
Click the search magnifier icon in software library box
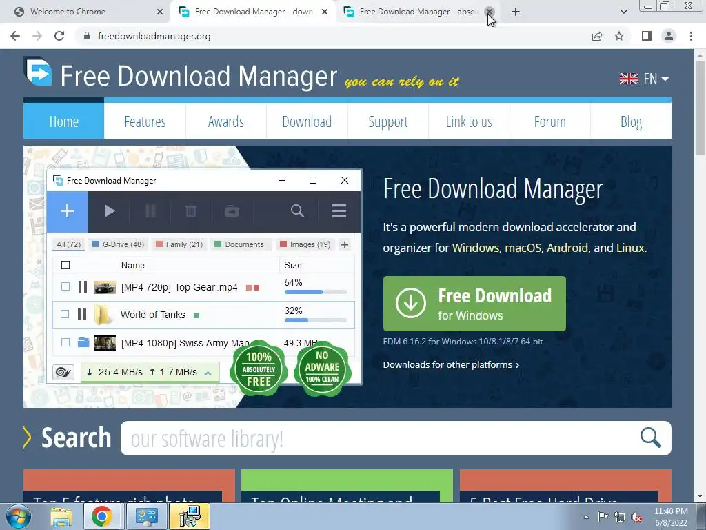[651, 438]
